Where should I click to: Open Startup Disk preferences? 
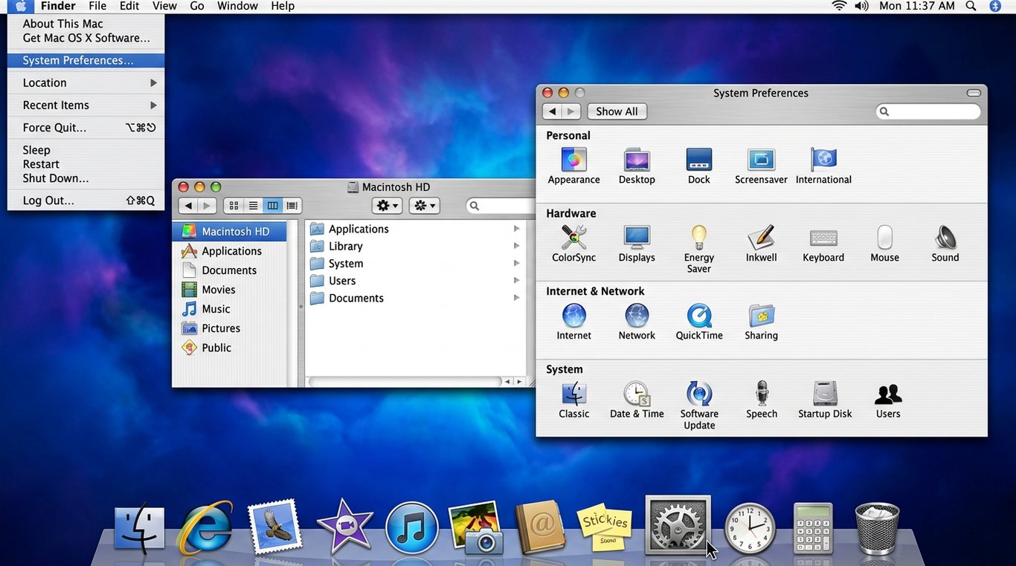pyautogui.click(x=824, y=394)
